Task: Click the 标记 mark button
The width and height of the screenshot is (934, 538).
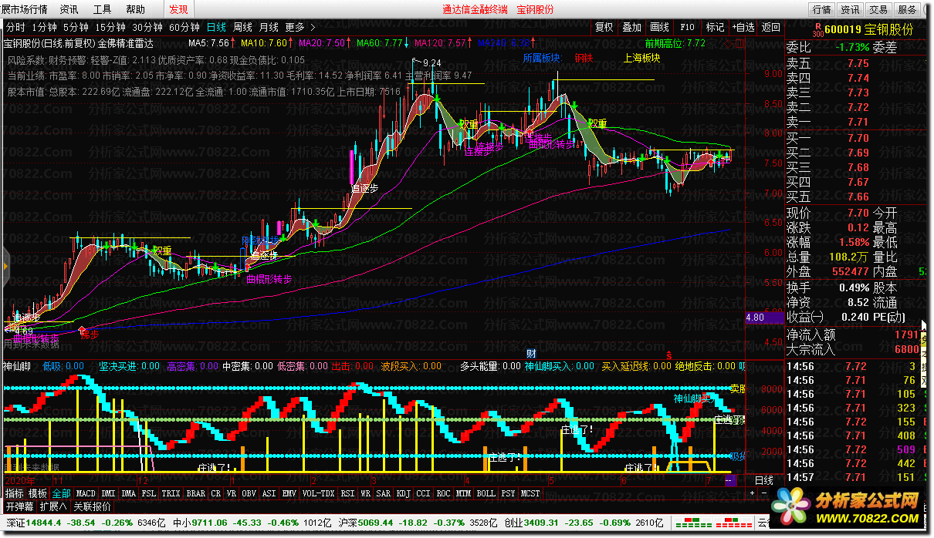Action: coord(715,27)
